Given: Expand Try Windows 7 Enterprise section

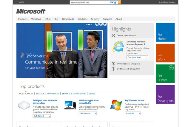Looking at the screenshot, I should pos(113,64).
